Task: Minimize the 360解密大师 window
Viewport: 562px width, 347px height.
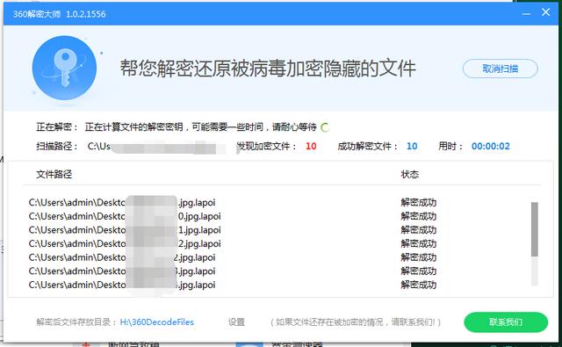Action: tap(526, 14)
